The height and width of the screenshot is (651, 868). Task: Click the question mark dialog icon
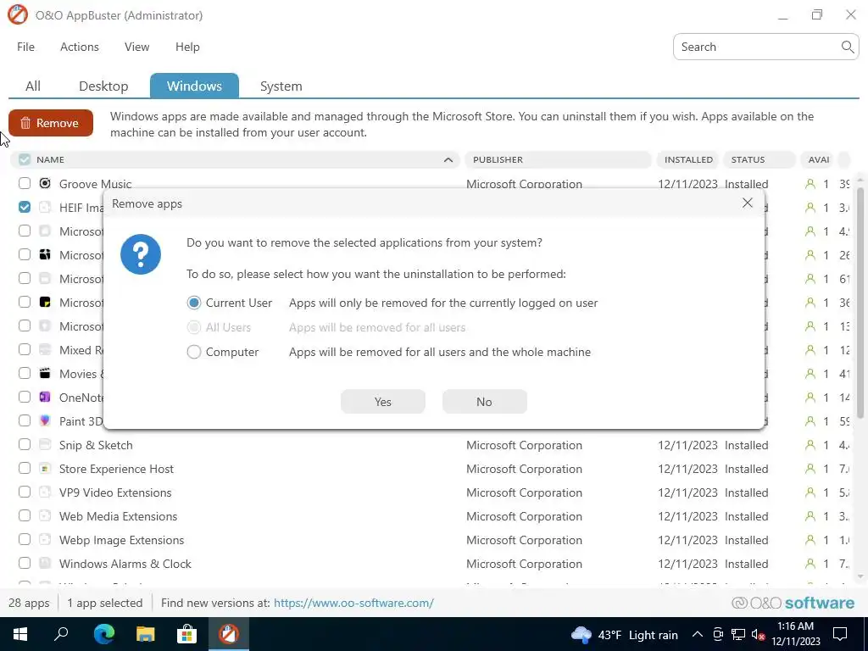click(141, 254)
